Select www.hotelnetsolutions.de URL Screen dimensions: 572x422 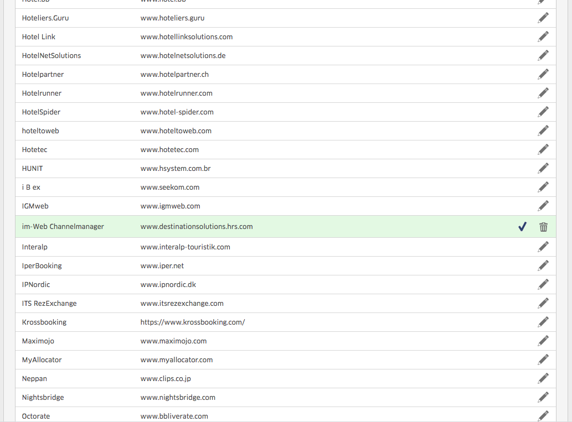click(183, 56)
